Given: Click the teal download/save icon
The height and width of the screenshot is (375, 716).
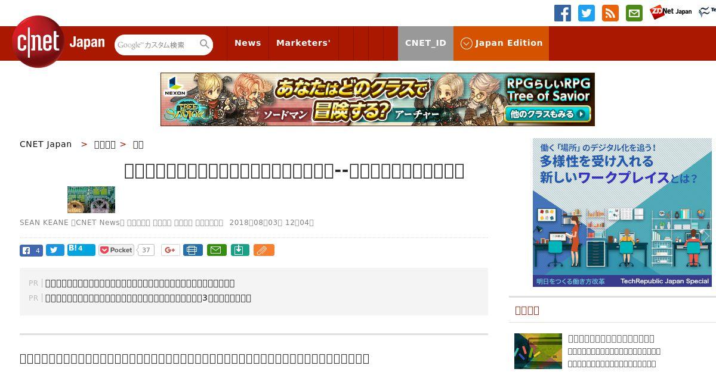Looking at the screenshot, I should coord(239,250).
